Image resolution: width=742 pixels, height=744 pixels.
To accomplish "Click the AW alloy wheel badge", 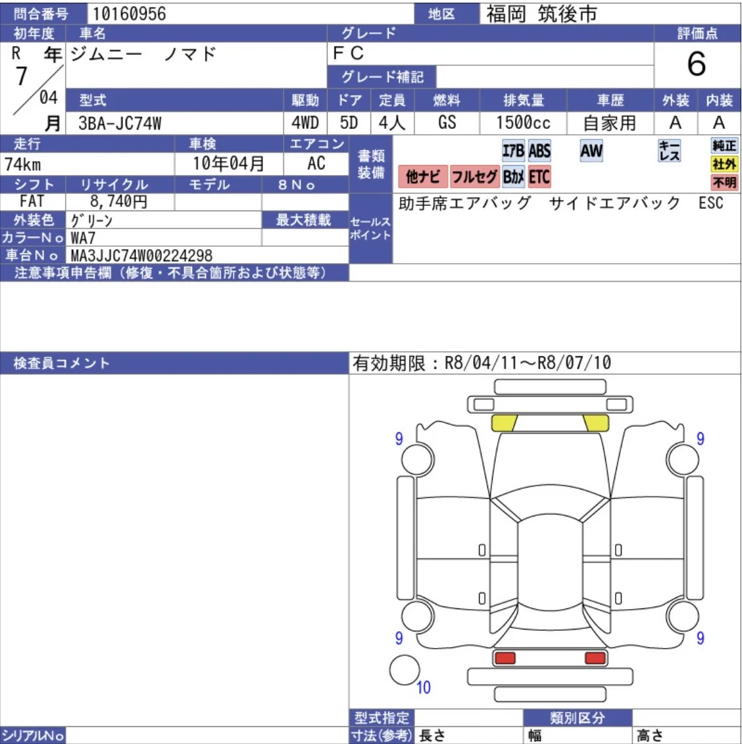I will tap(591, 151).
